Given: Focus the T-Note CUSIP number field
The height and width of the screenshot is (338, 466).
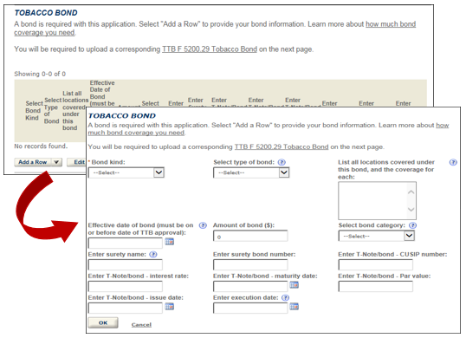Looking at the screenshot, I should [x=376, y=264].
